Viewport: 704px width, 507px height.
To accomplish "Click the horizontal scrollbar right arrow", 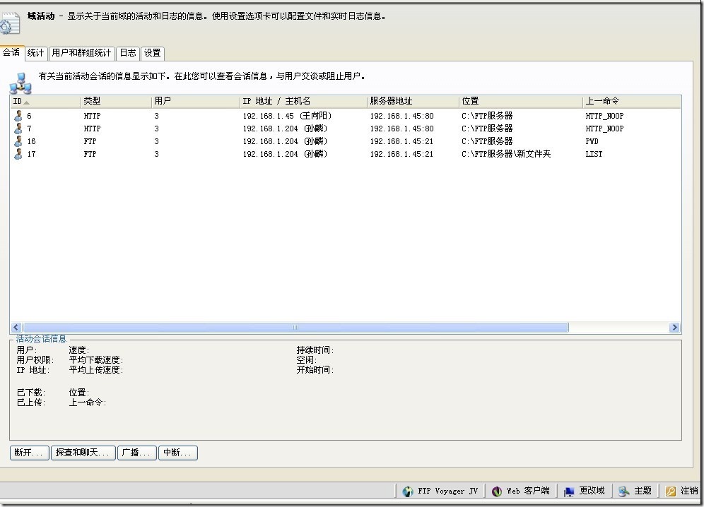I will pyautogui.click(x=675, y=328).
